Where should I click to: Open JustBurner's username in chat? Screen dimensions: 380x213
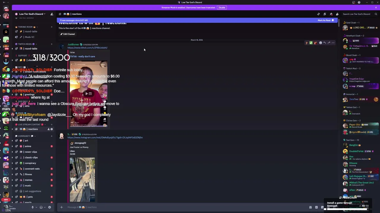[73, 45]
